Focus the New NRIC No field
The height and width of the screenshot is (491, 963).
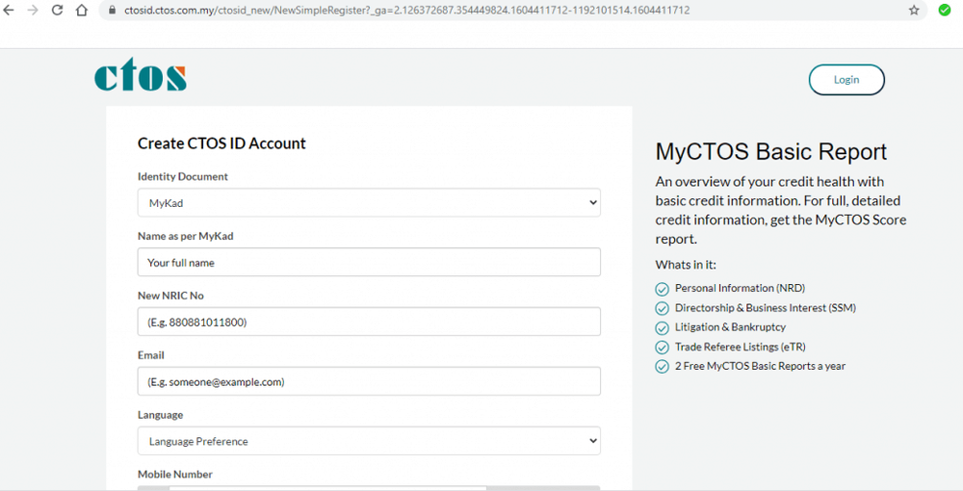coord(369,322)
